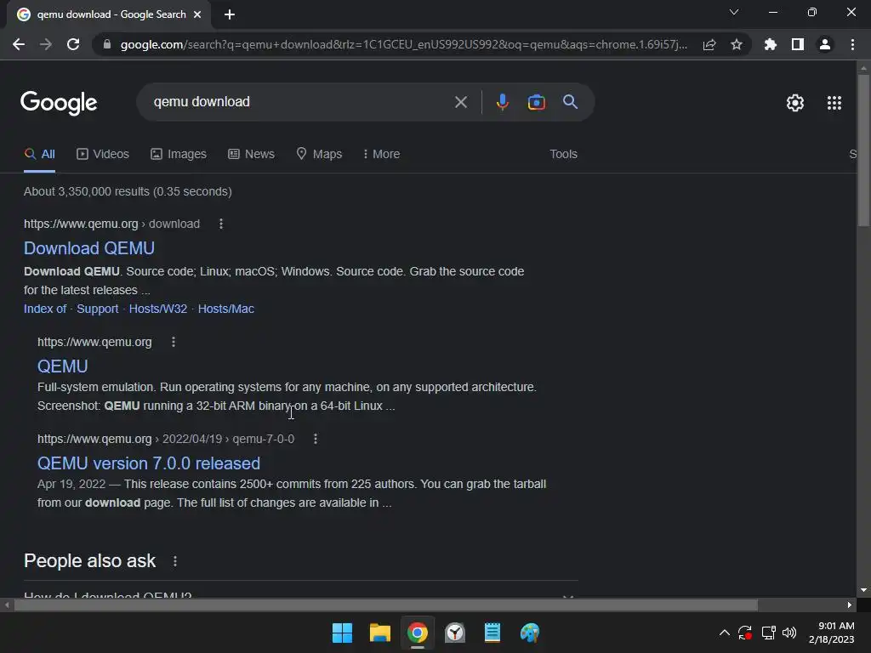The width and height of the screenshot is (871, 653).
Task: Open the Download QEMU result
Action: [88, 248]
